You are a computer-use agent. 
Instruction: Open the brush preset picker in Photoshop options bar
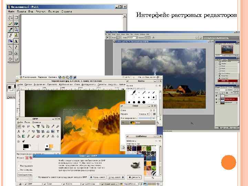(x=118, y=38)
